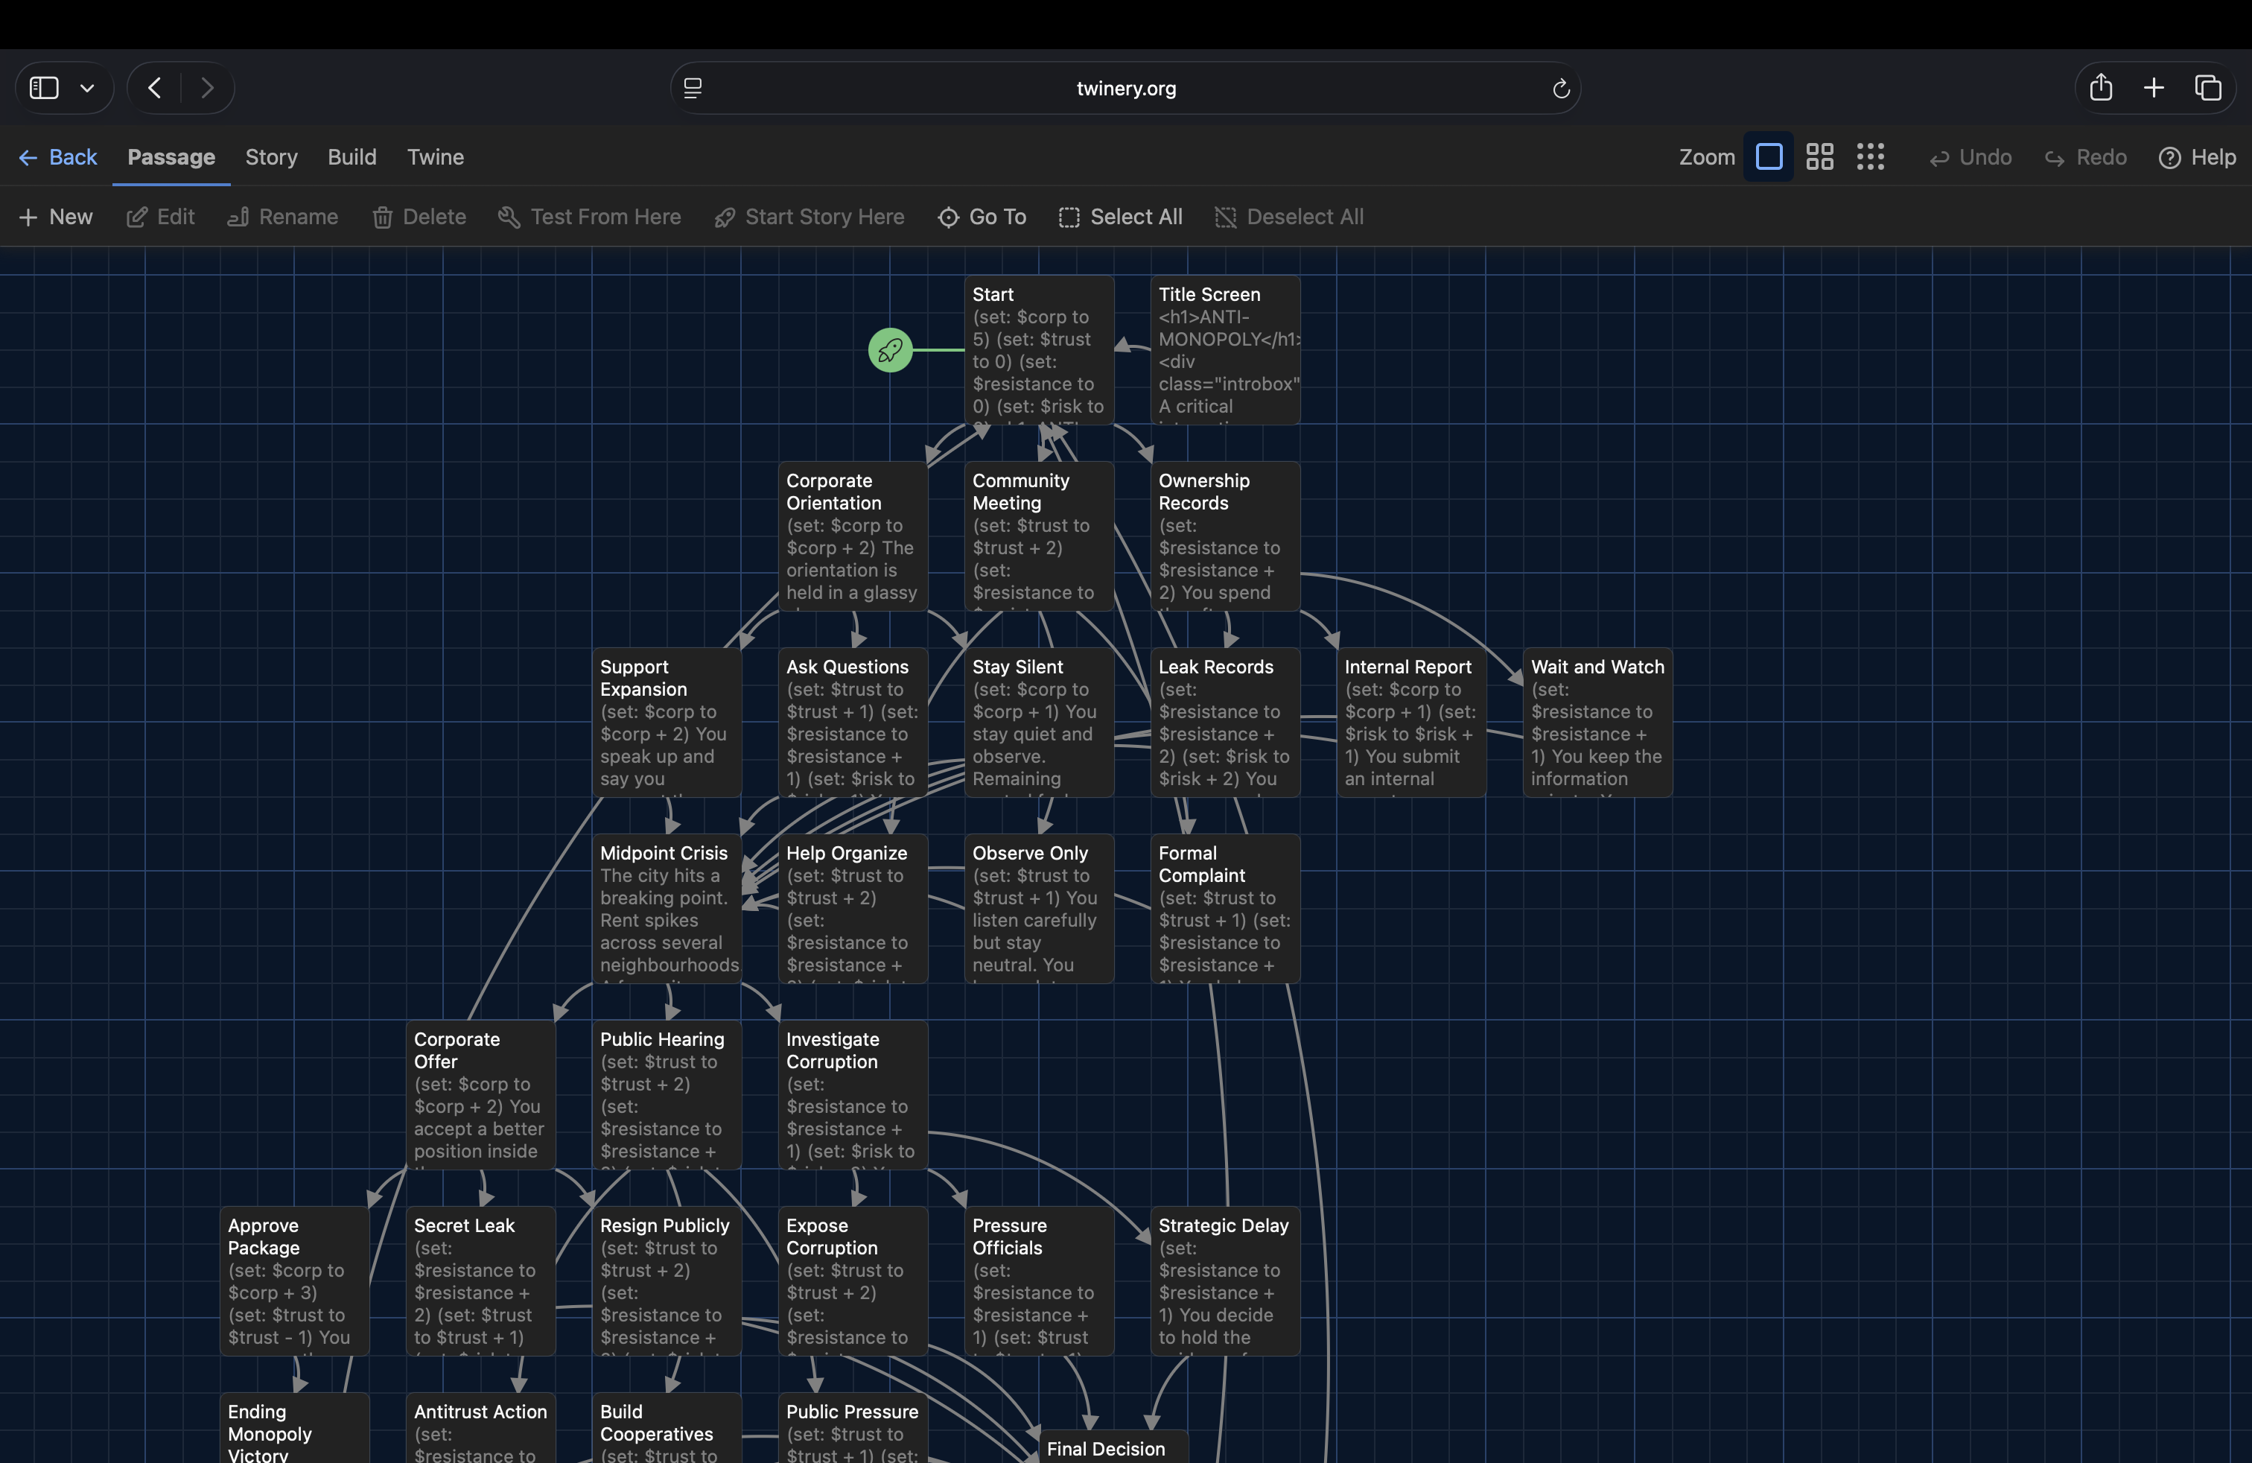Select the Internal Report passage
The width and height of the screenshot is (2252, 1463).
coord(1412,723)
